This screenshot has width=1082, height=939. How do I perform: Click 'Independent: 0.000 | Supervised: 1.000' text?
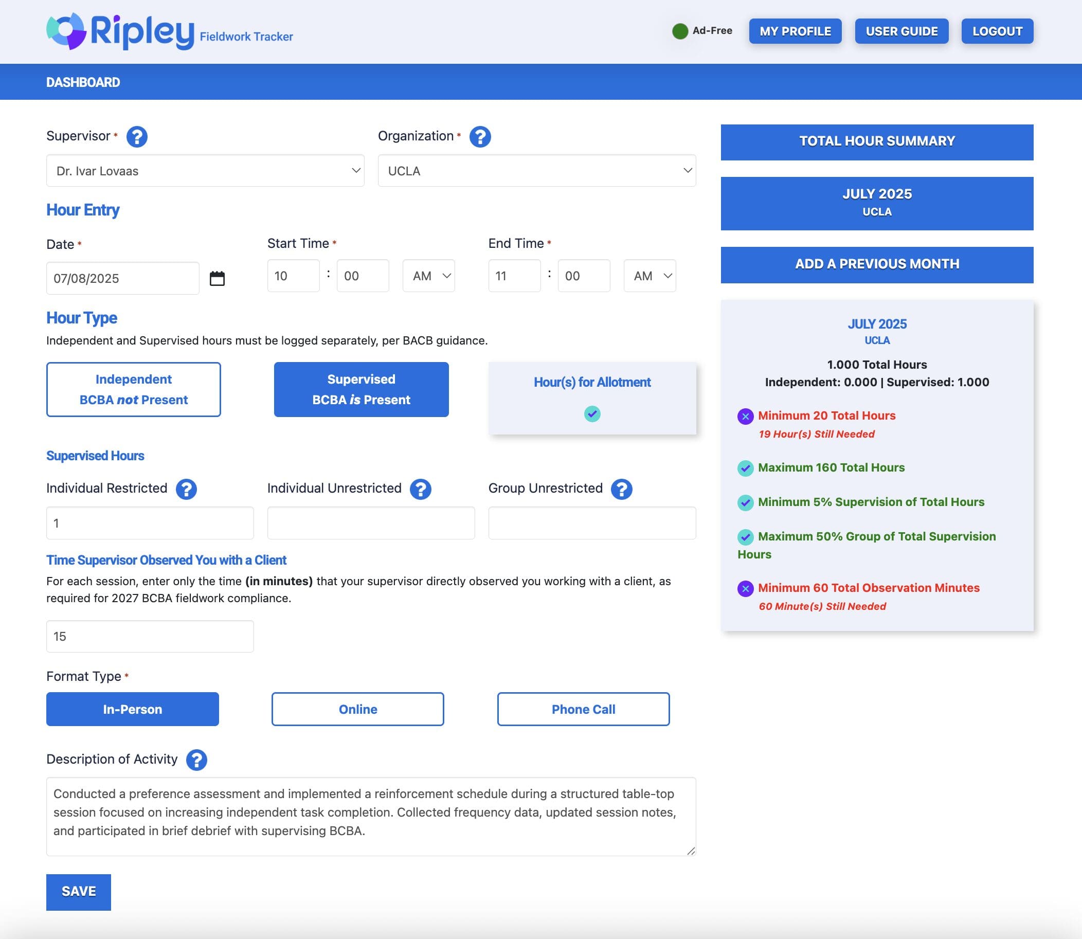(x=877, y=382)
